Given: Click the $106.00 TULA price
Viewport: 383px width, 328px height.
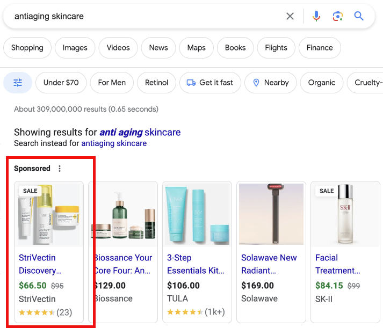Looking at the screenshot, I should 183,286.
